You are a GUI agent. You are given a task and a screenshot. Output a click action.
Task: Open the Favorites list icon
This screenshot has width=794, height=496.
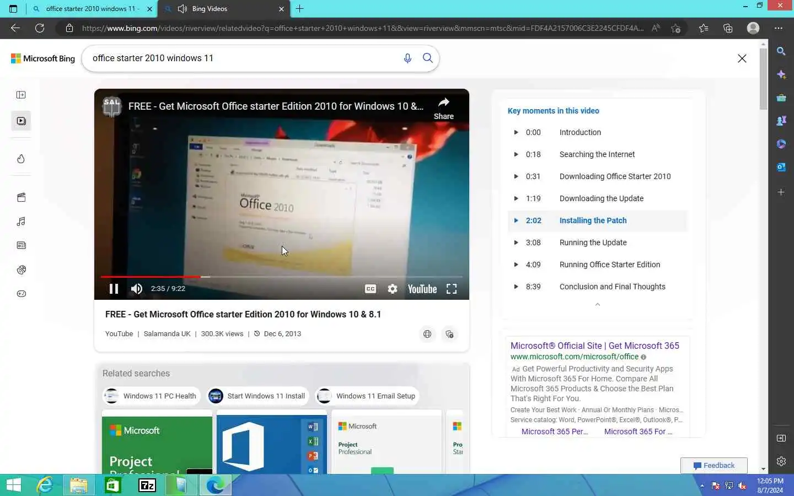tap(704, 28)
